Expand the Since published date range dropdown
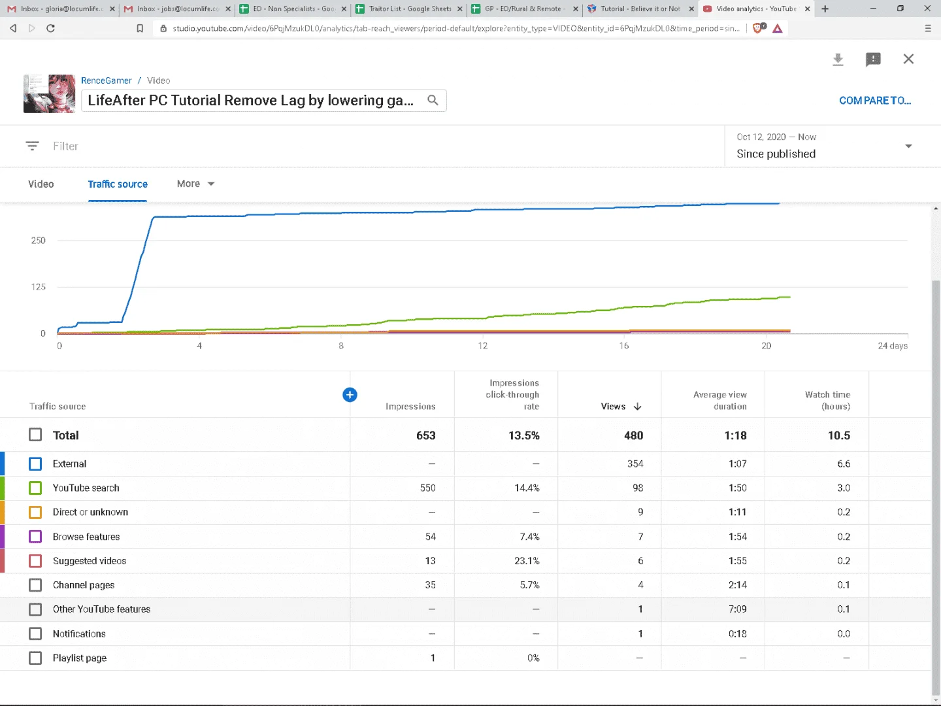This screenshot has width=941, height=706. (908, 146)
